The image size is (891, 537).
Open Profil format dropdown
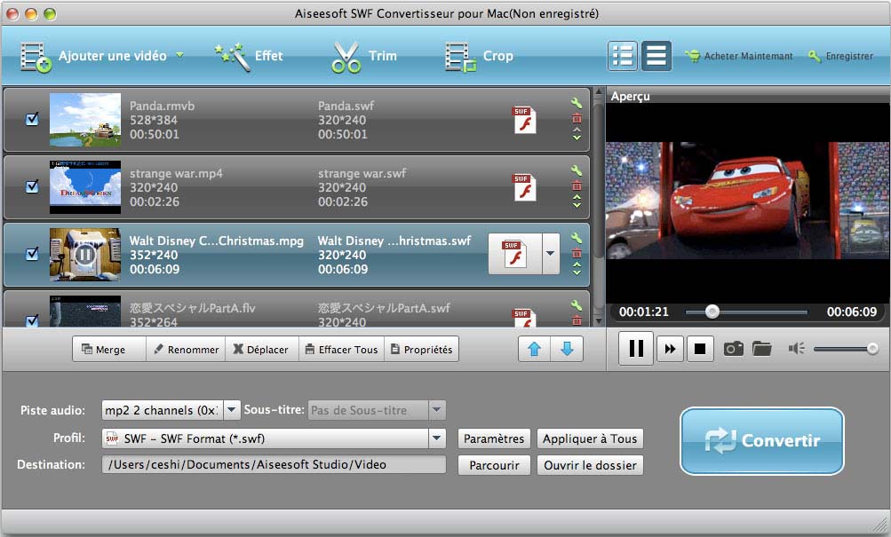pyautogui.click(x=436, y=438)
